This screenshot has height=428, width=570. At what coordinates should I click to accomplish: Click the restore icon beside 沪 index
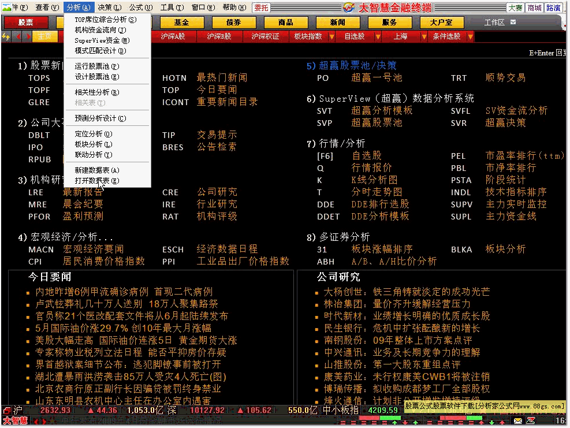[6, 411]
